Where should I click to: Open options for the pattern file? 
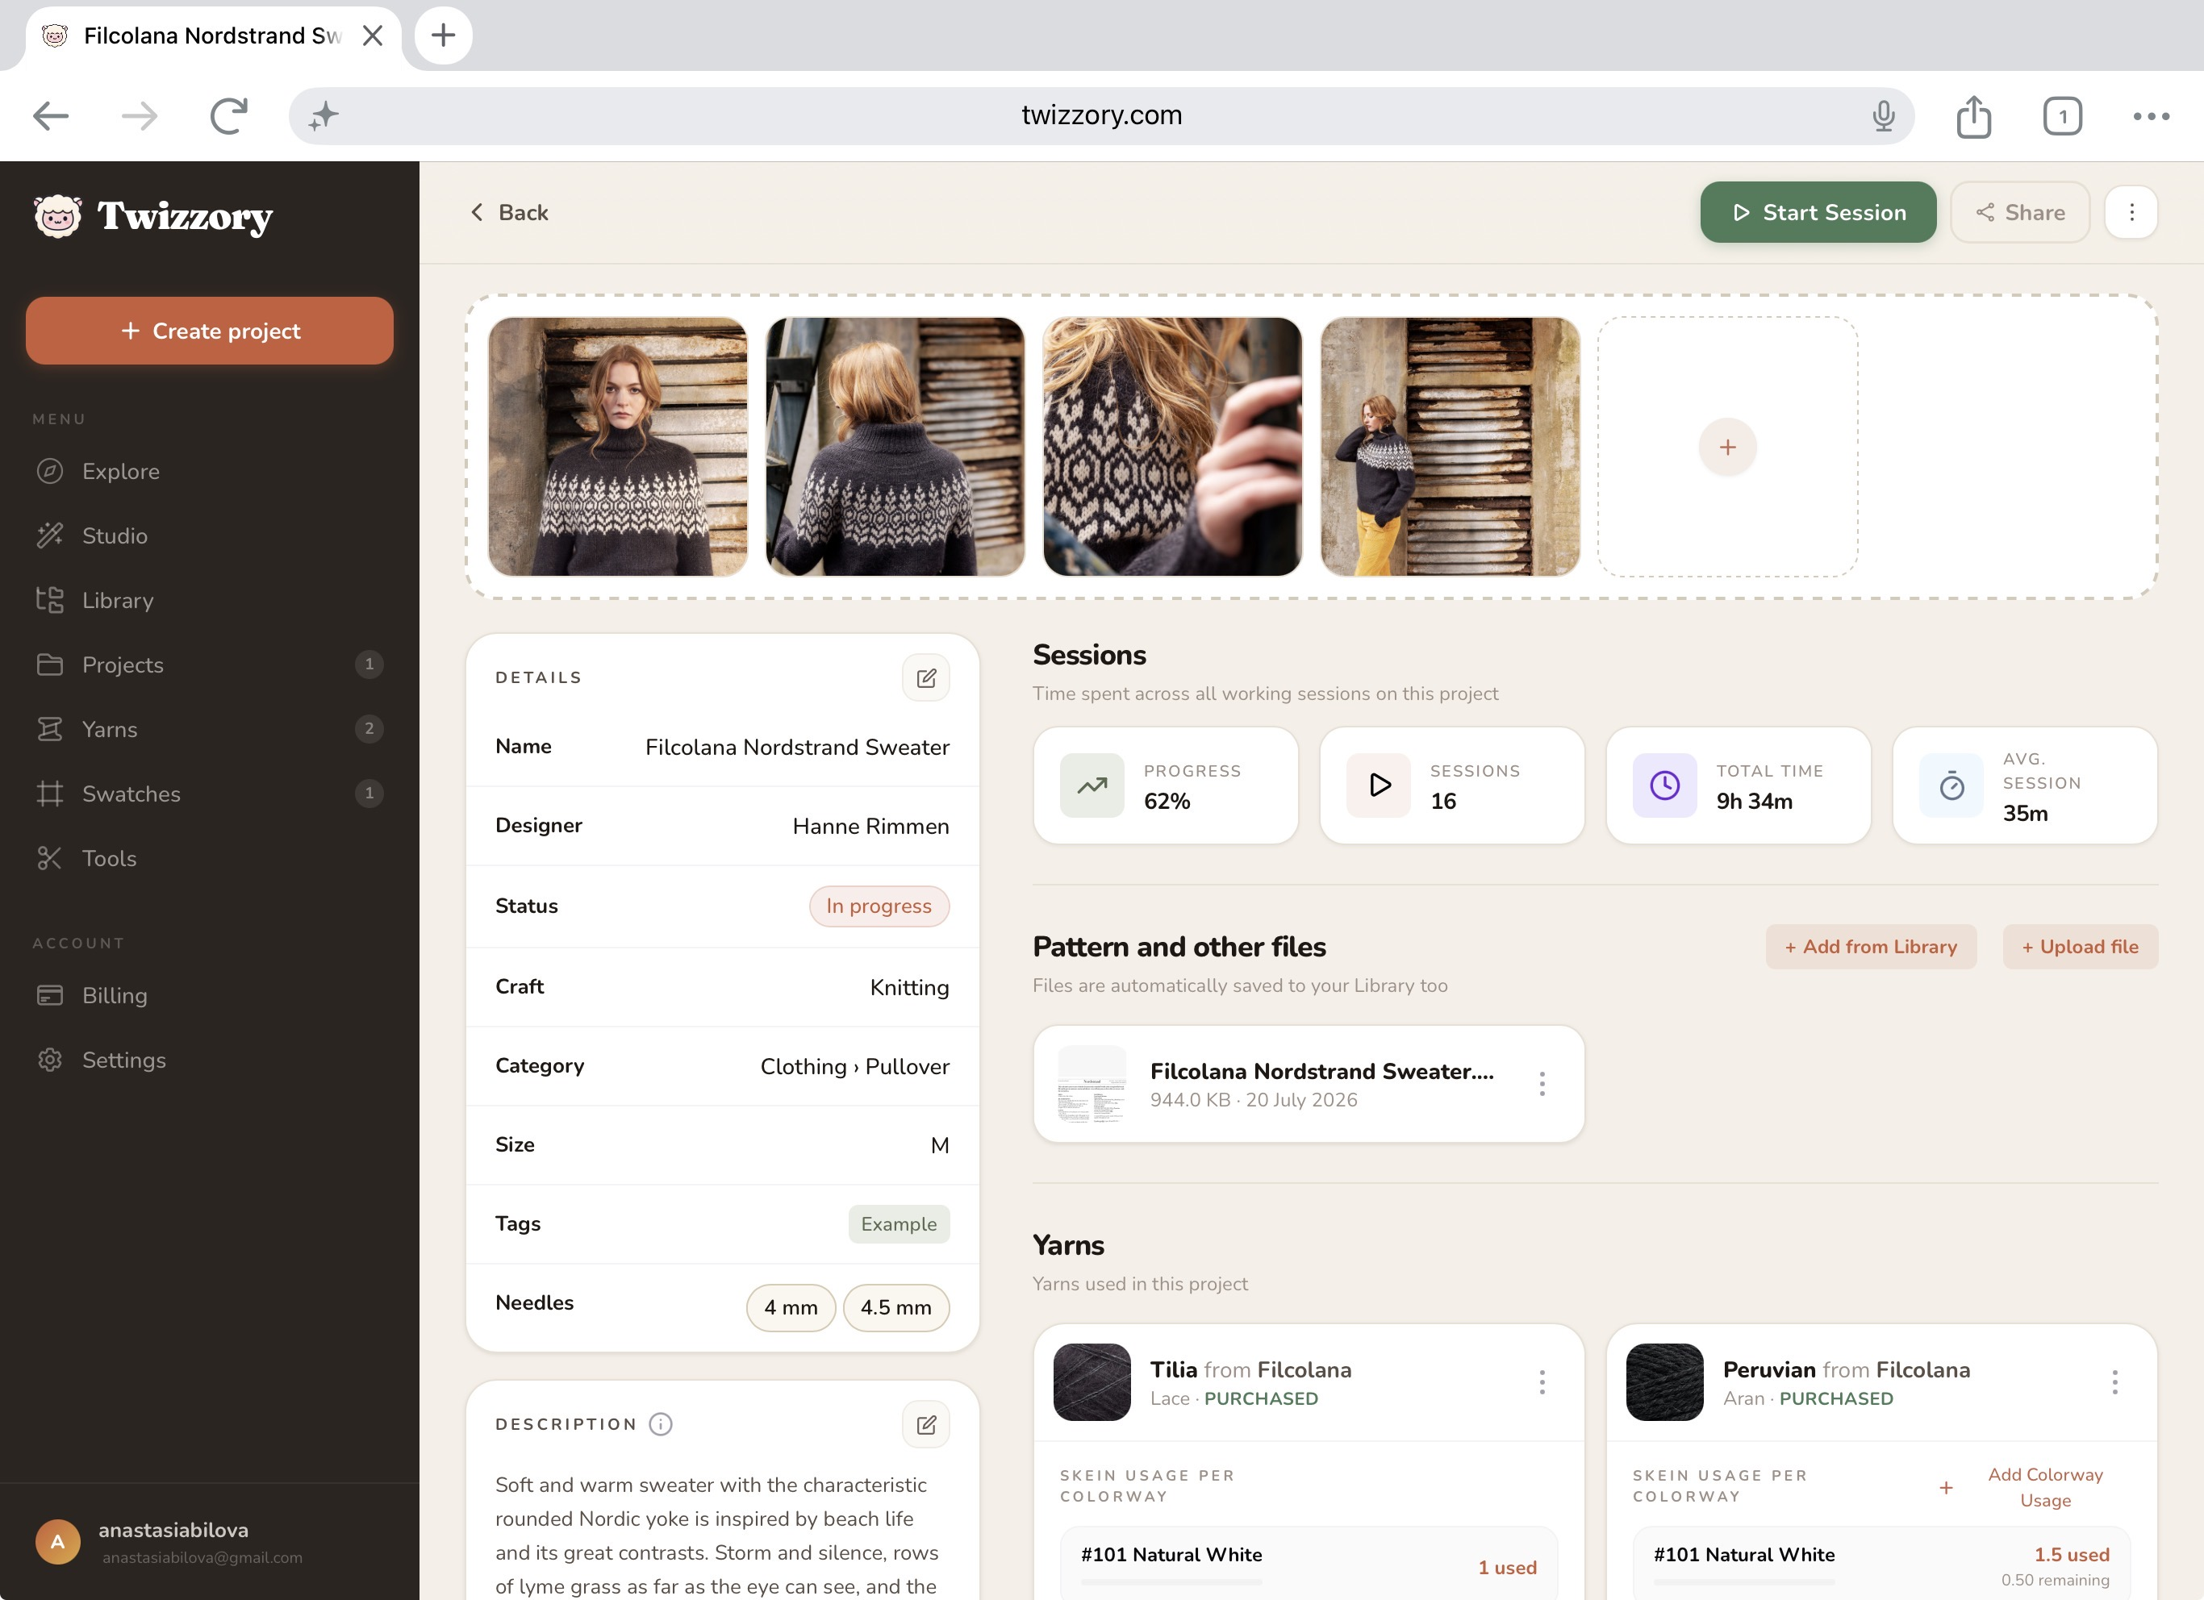pyautogui.click(x=1542, y=1084)
